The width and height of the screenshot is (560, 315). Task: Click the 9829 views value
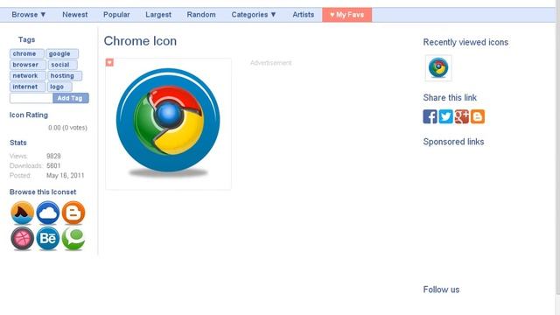pyautogui.click(x=53, y=156)
